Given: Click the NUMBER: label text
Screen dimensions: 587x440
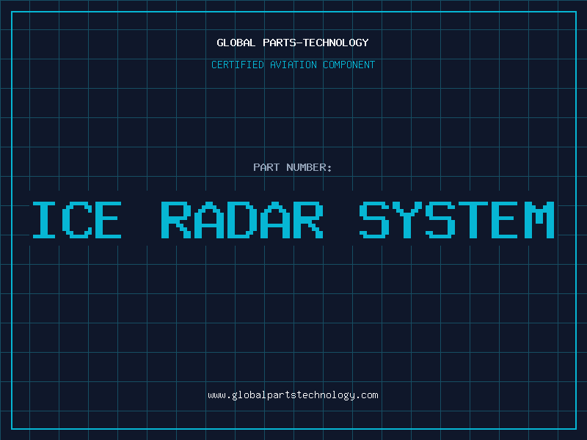Looking at the screenshot, I should tap(309, 167).
